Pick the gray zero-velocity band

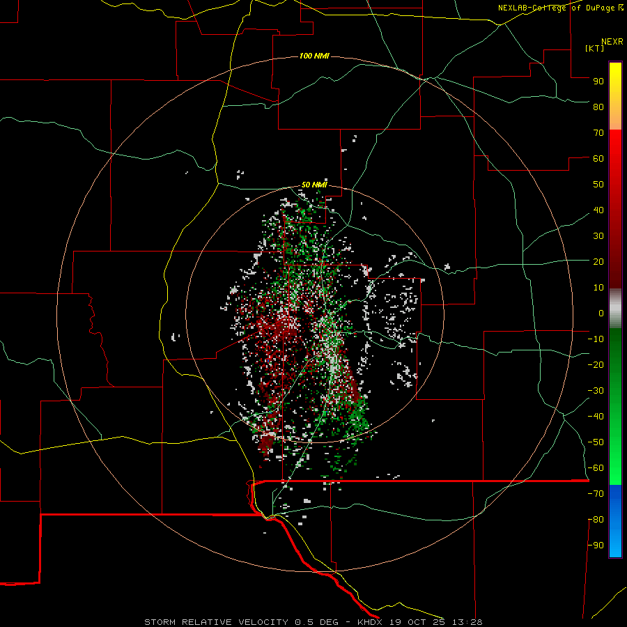[x=615, y=309]
